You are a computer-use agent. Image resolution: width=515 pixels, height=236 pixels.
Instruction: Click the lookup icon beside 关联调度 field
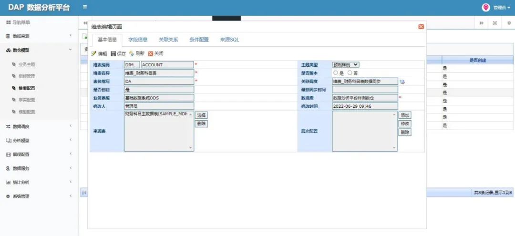tap(402, 82)
